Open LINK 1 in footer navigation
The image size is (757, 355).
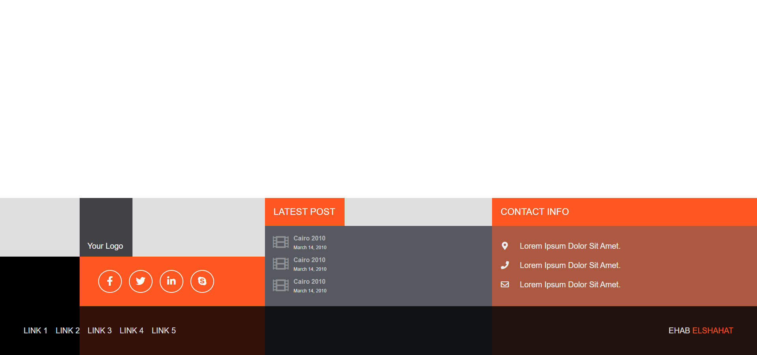35,331
